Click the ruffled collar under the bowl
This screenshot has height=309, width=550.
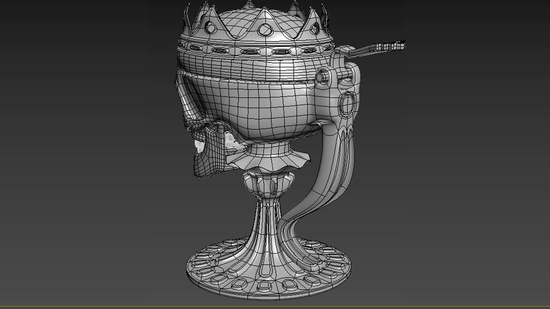point(269,162)
